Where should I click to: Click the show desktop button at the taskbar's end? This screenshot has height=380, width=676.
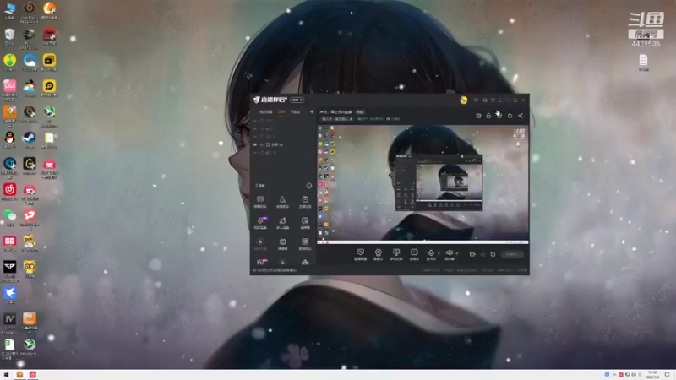pyautogui.click(x=673, y=375)
